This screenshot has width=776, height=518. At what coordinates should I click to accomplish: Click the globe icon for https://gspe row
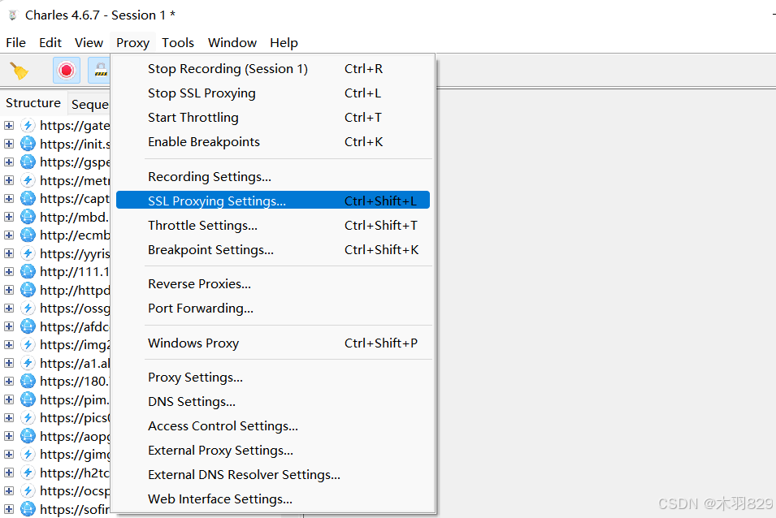(x=28, y=162)
